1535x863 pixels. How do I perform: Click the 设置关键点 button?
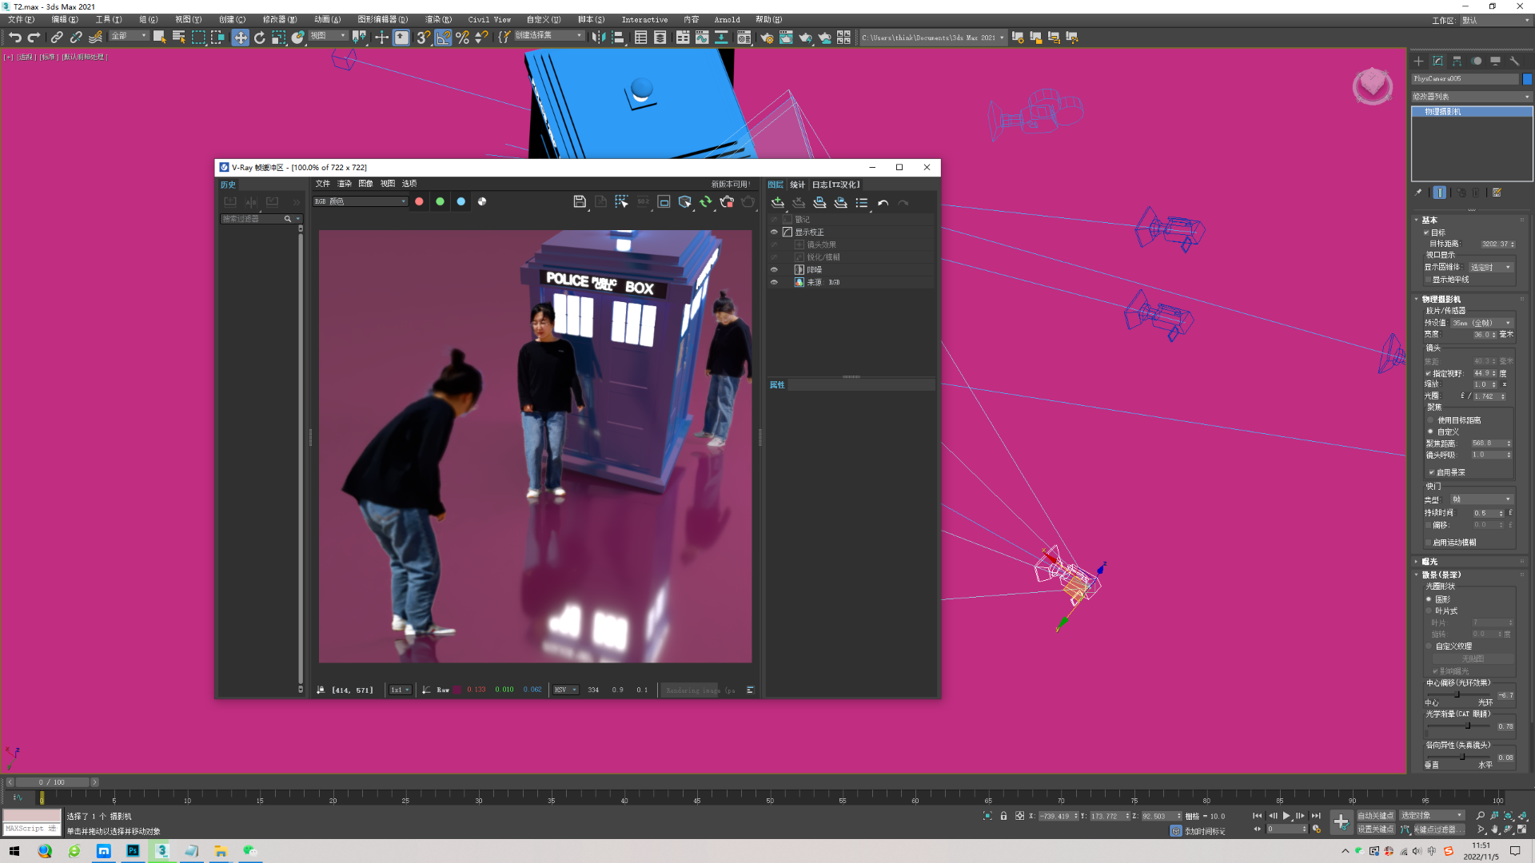click(1375, 829)
